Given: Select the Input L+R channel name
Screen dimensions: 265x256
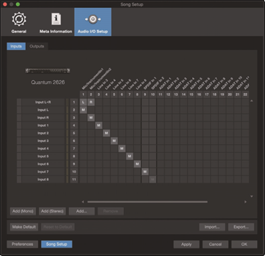Looking at the screenshot, I should pyautogui.click(x=43, y=103).
